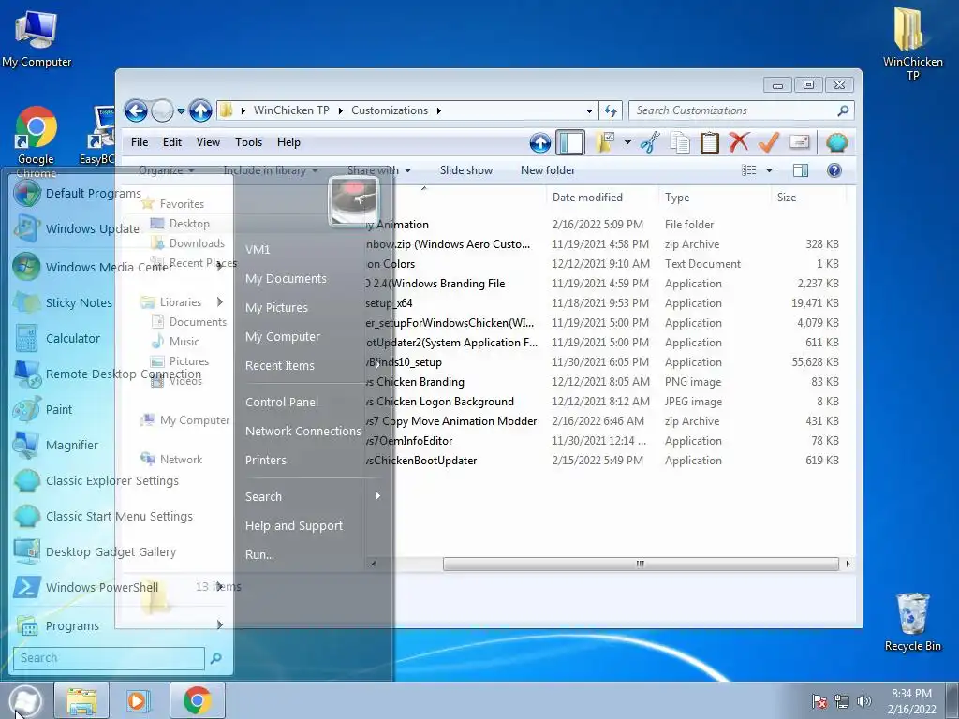Screen dimensions: 959x719
Task: Toggle the navigation pane toolbar icon
Action: 570,142
